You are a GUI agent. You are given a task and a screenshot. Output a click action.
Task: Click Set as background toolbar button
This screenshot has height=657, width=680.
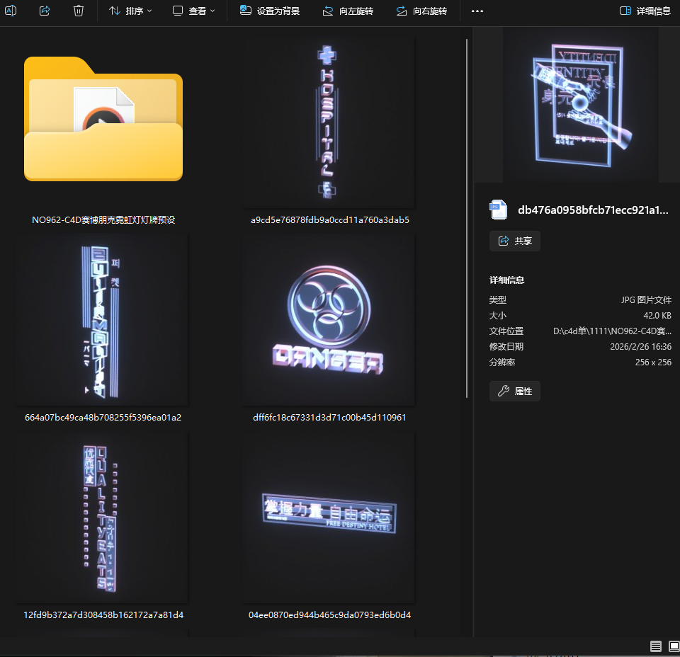point(269,11)
